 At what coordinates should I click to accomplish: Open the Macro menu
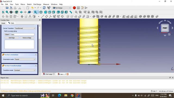tap(23, 4)
